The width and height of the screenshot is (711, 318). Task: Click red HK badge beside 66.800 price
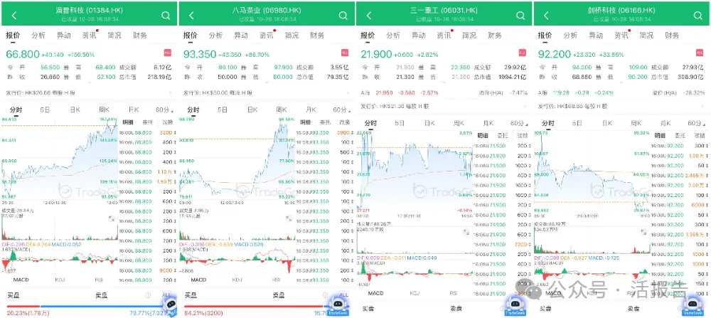click(x=168, y=53)
